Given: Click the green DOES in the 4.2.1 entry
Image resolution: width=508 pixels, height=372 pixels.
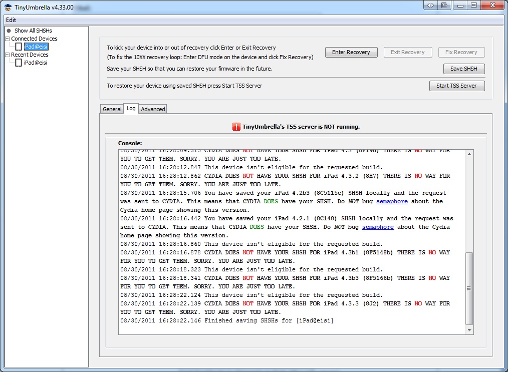Looking at the screenshot, I should coord(257,227).
